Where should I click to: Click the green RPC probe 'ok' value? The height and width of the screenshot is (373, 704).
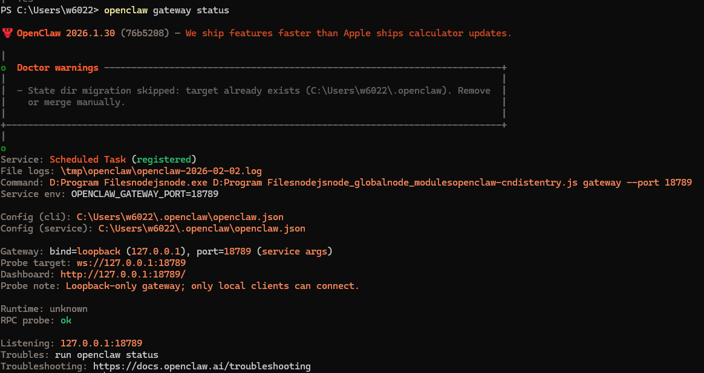coord(66,320)
